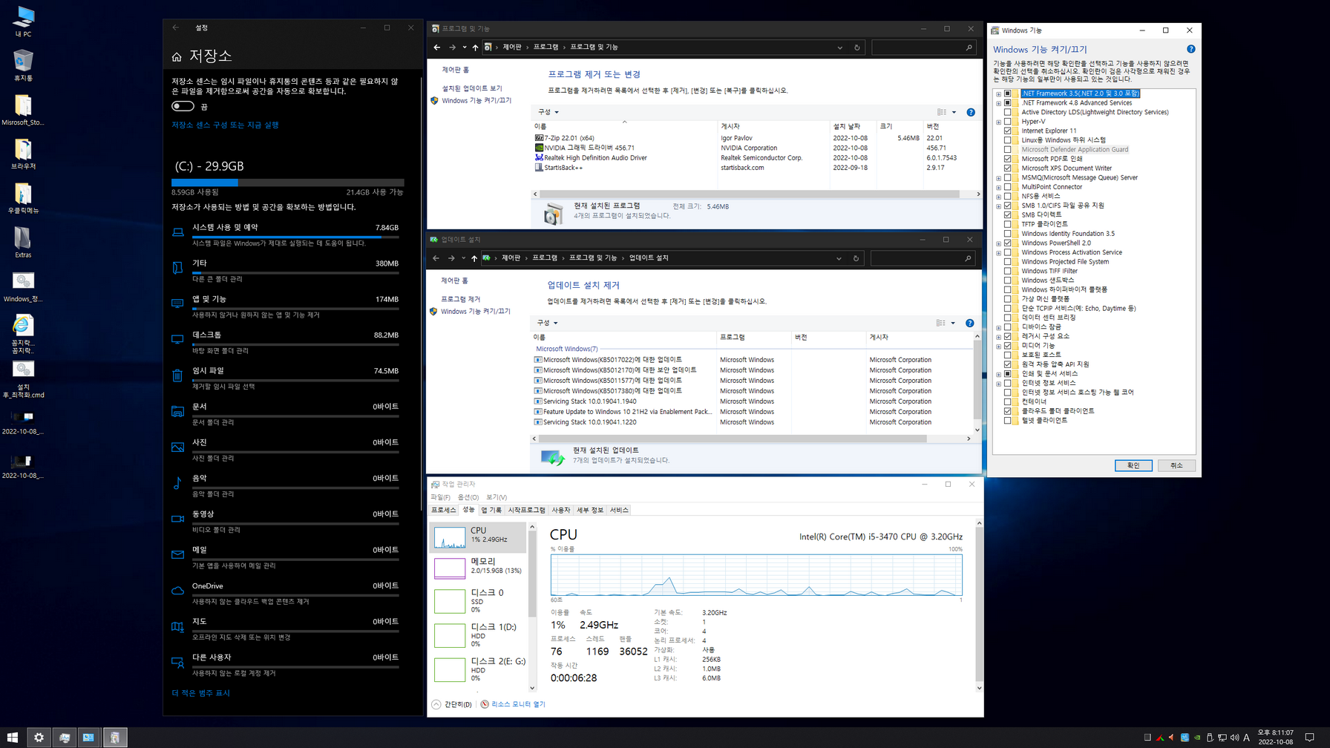Viewport: 1330px width, 748px height.
Task: Click horizontal scrollbar in 업데이트 설치 list
Action: point(733,439)
